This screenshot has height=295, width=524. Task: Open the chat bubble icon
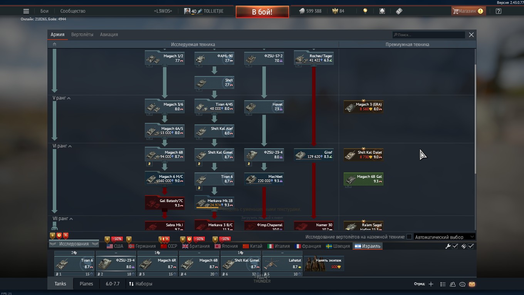coord(462,284)
